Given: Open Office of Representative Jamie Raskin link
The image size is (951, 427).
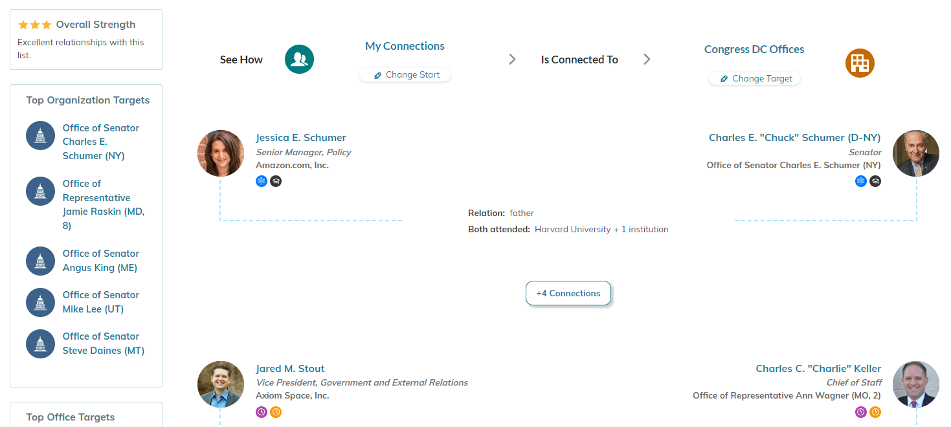Looking at the screenshot, I should click(x=104, y=204).
